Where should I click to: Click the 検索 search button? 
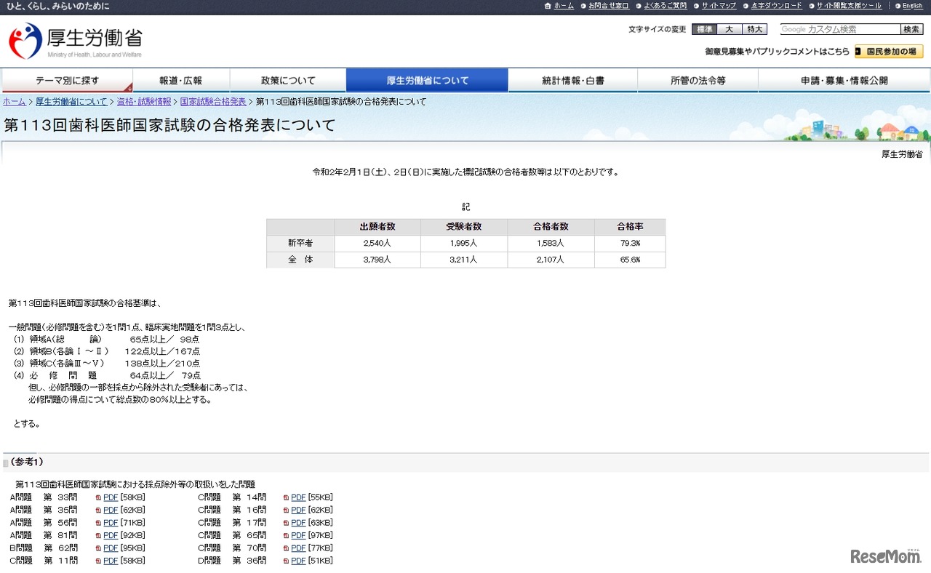(x=911, y=29)
